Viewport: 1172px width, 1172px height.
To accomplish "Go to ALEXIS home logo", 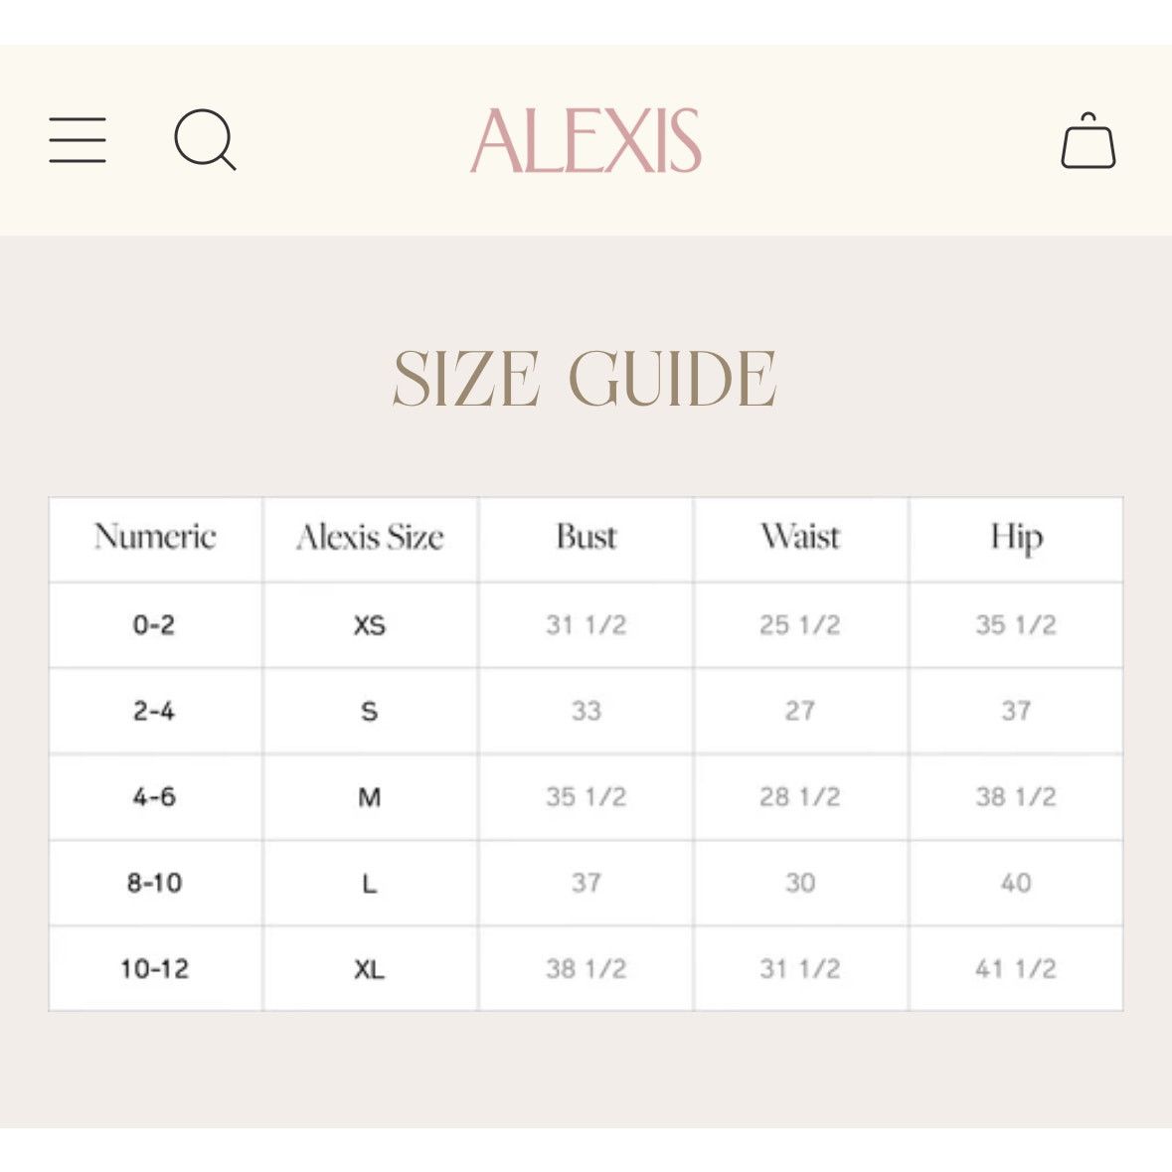I will click(586, 140).
